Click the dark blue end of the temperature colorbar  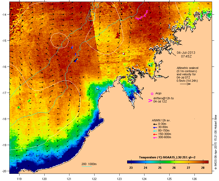pyautogui.click(x=130, y=162)
